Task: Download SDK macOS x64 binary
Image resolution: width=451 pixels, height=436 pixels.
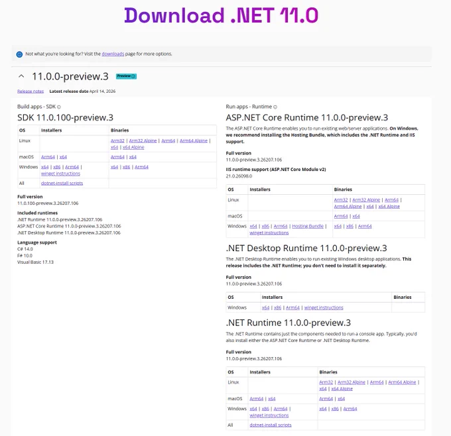Action: tap(133, 157)
